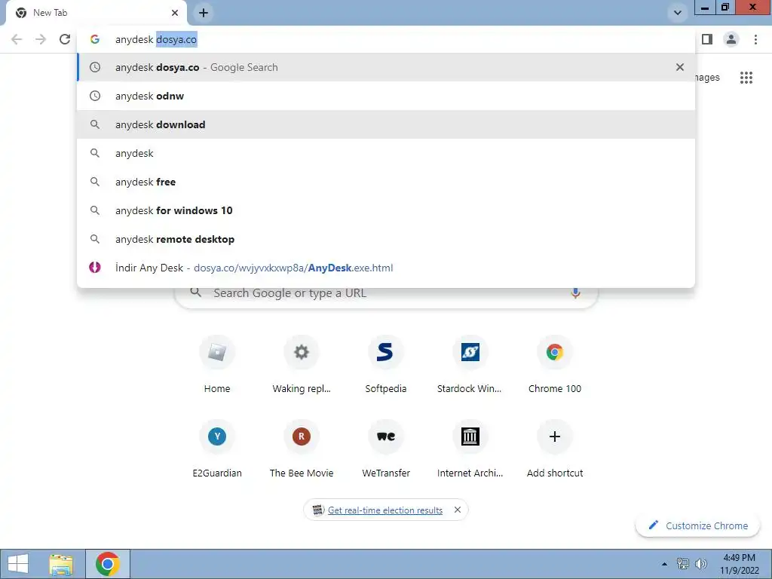Image resolution: width=772 pixels, height=579 pixels.
Task: Click Chrome icon in taskbar
Action: click(x=108, y=564)
